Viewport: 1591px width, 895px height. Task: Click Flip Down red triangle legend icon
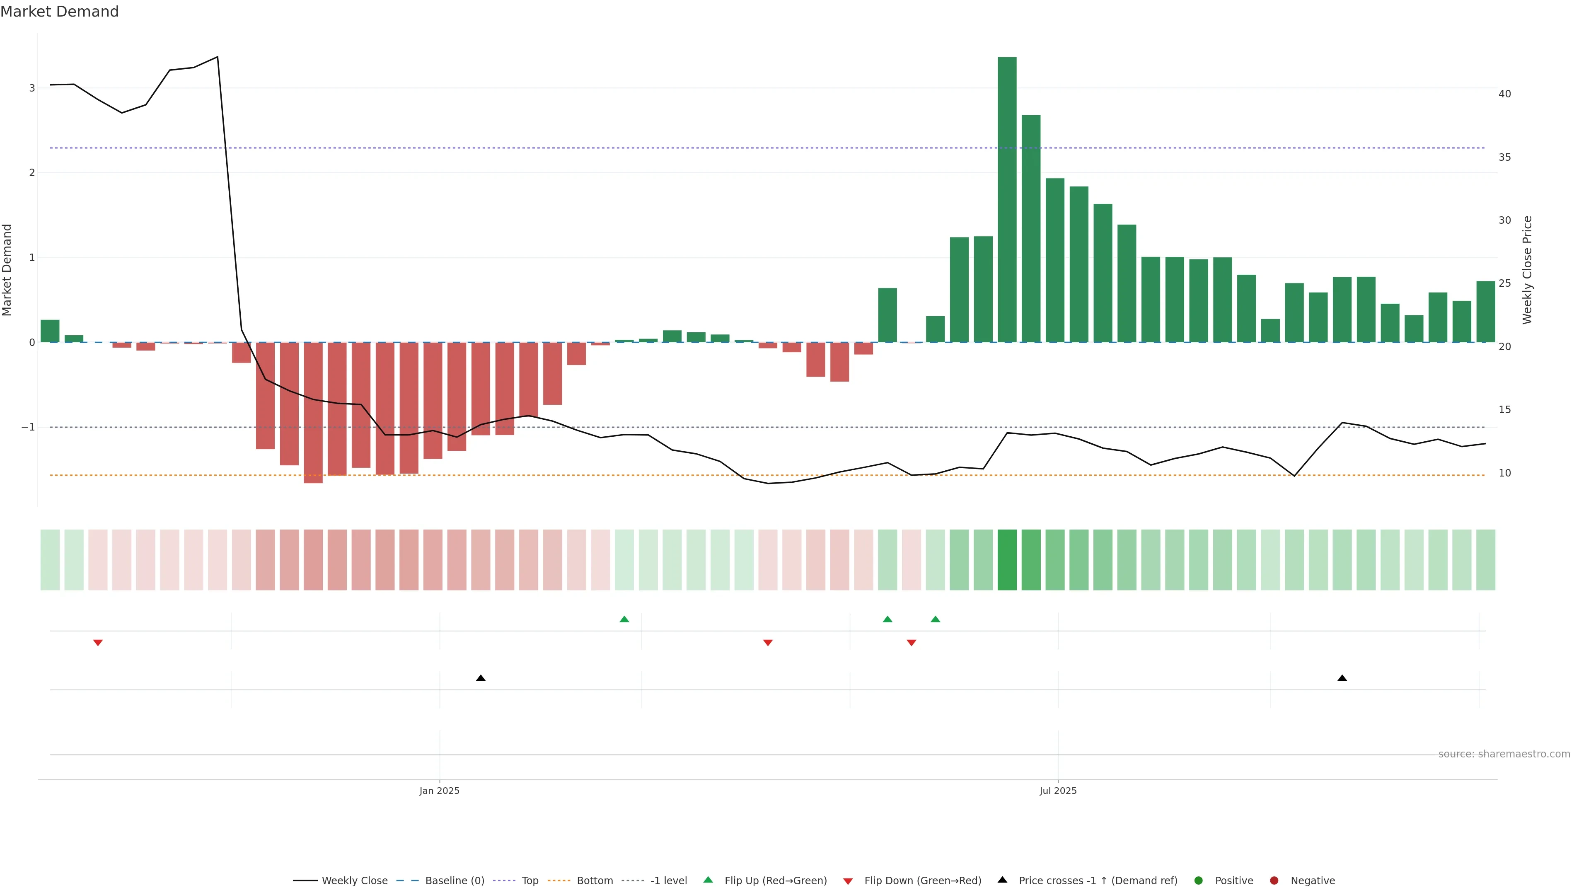848,881
